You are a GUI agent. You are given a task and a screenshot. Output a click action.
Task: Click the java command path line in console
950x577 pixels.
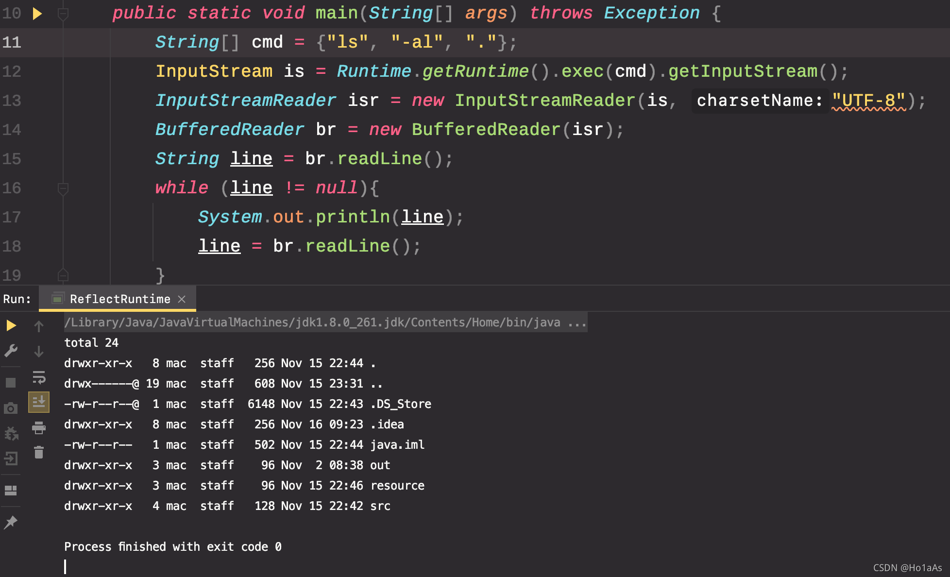pyautogui.click(x=325, y=322)
